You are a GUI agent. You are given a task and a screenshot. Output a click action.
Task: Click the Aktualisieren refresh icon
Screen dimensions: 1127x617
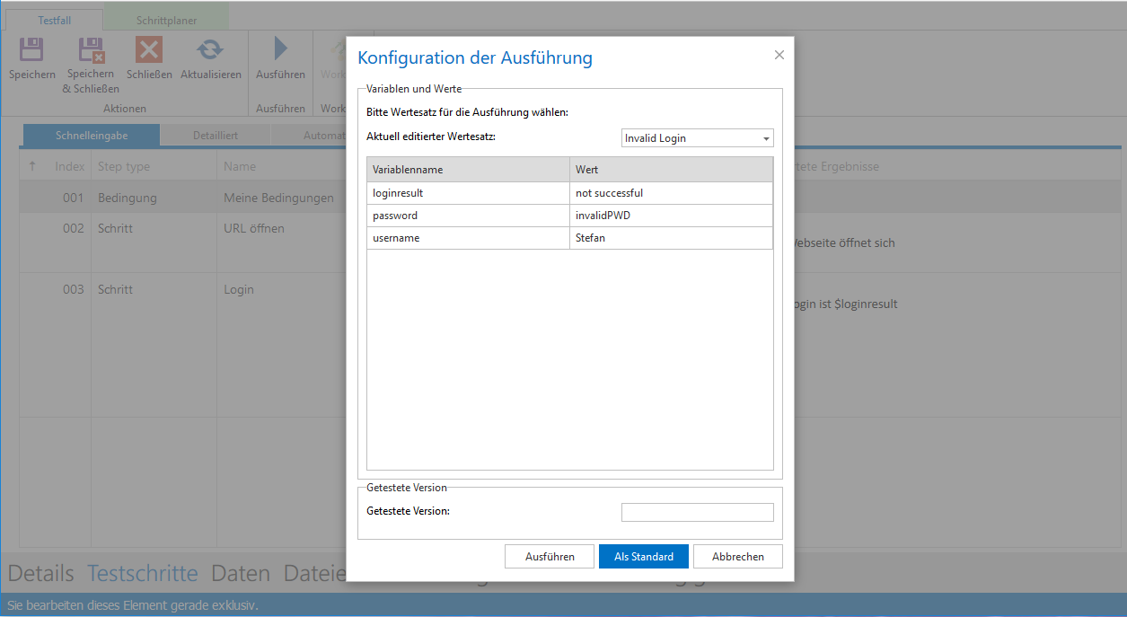click(210, 50)
